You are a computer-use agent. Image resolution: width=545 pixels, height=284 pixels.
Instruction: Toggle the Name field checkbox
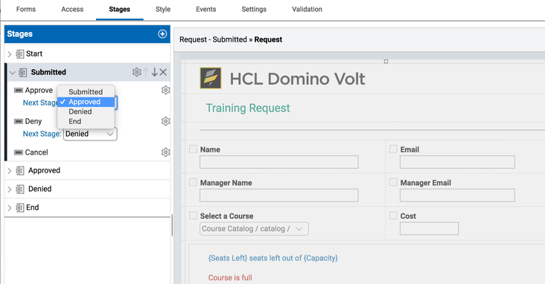point(193,149)
